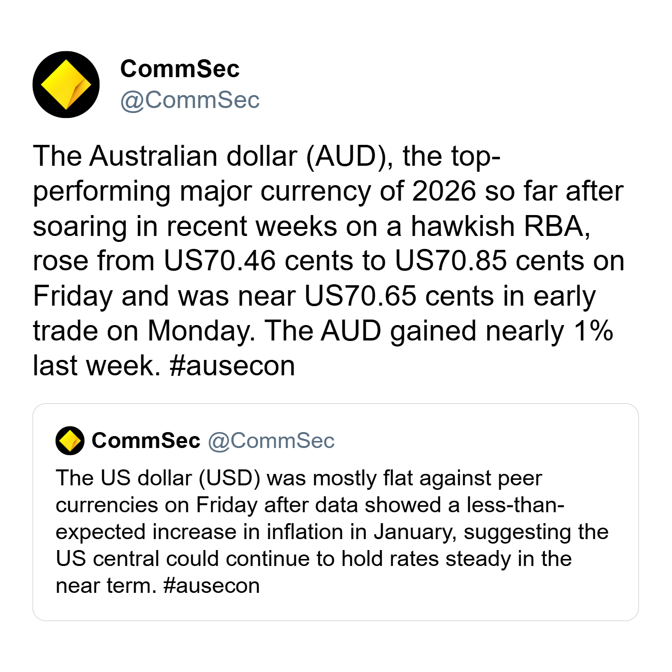Click "US70.65" in the main tweet text
Image resolution: width=672 pixels, height=672 pixels.
[x=360, y=296]
